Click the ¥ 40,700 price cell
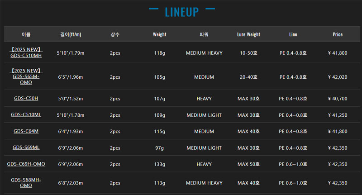Screen dimensions: 362x195 (338, 98)
